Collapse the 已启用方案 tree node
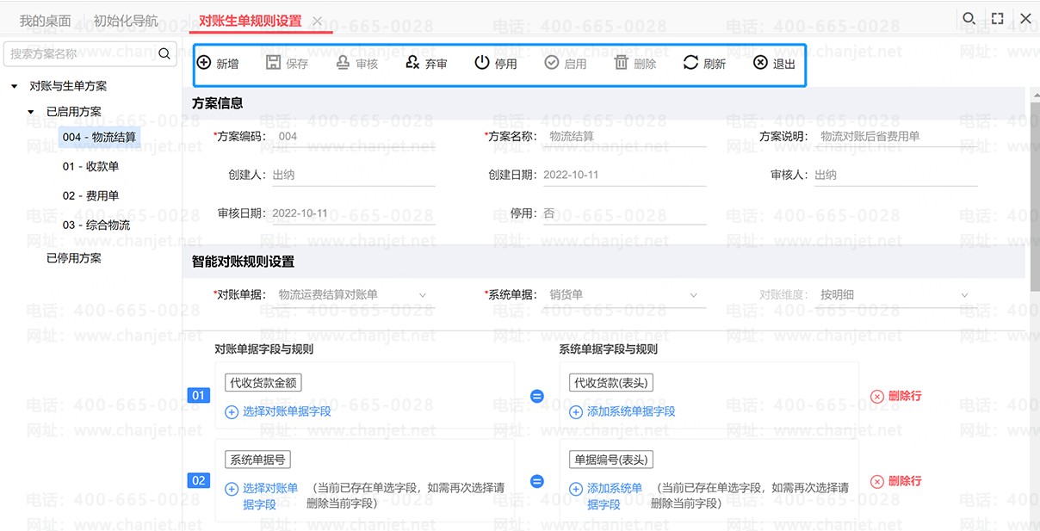Image resolution: width=1040 pixels, height=531 pixels. click(x=31, y=112)
